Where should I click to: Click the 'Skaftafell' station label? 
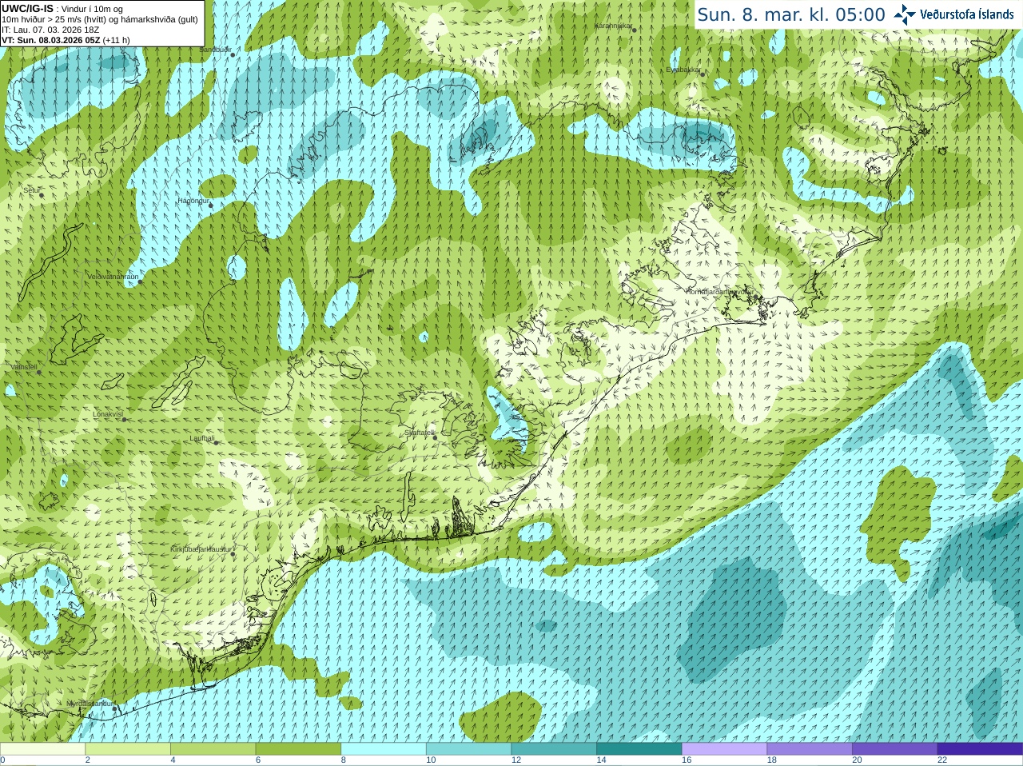pyautogui.click(x=419, y=433)
